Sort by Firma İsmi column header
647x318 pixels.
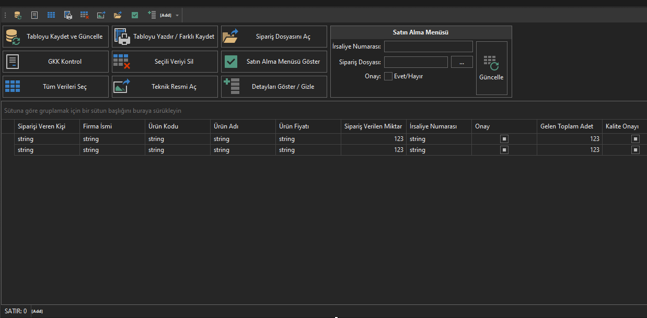click(112, 126)
